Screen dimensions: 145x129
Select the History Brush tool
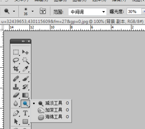click(x=25, y=87)
